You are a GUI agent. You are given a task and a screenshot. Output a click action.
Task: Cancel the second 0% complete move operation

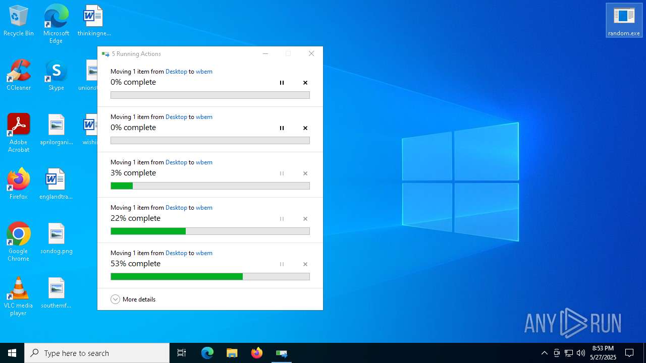[305, 128]
